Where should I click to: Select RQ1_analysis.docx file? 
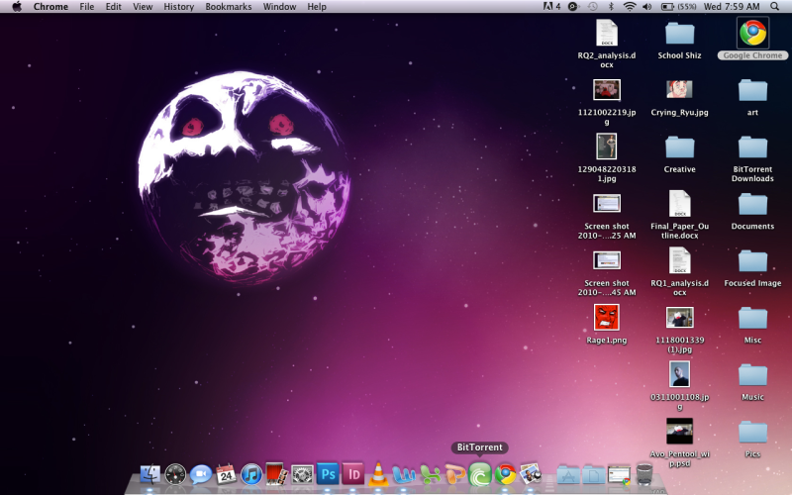coord(679,260)
